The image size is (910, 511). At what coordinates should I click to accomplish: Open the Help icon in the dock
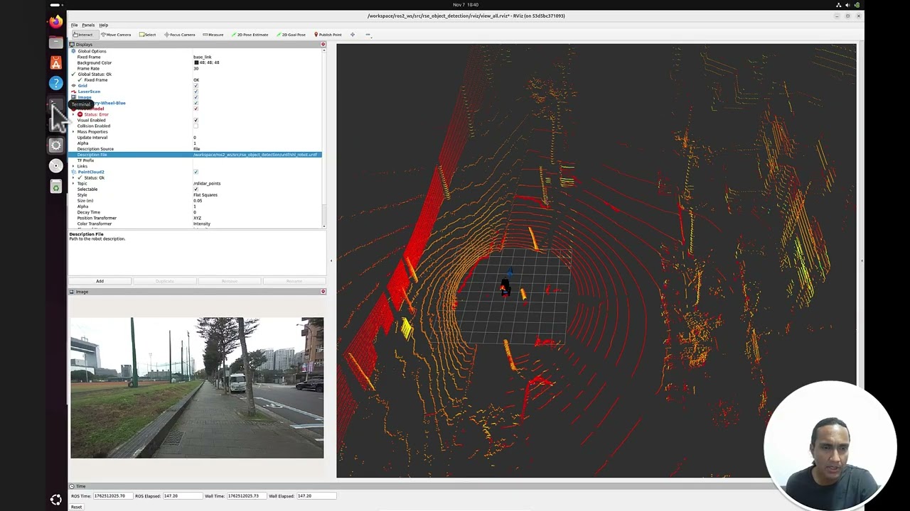(55, 84)
